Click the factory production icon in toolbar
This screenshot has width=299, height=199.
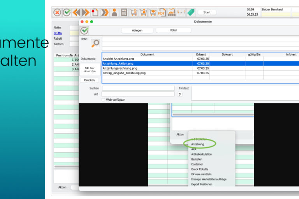(172, 12)
